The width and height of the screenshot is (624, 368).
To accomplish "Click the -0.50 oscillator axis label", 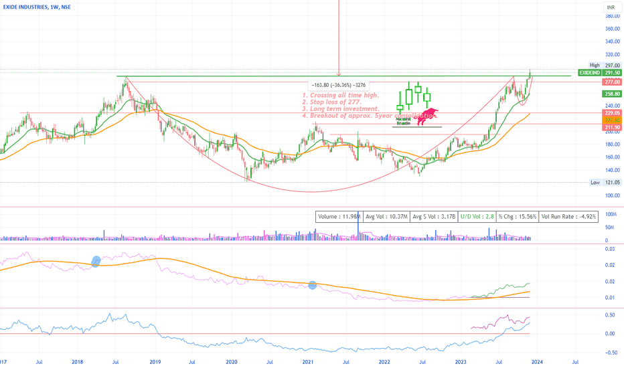I will pyautogui.click(x=611, y=353).
